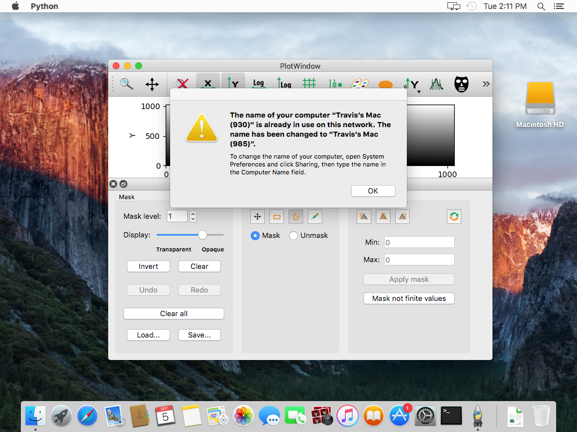Close the mask dock panel with X icon
Screen dimensions: 577x432
coord(113,184)
